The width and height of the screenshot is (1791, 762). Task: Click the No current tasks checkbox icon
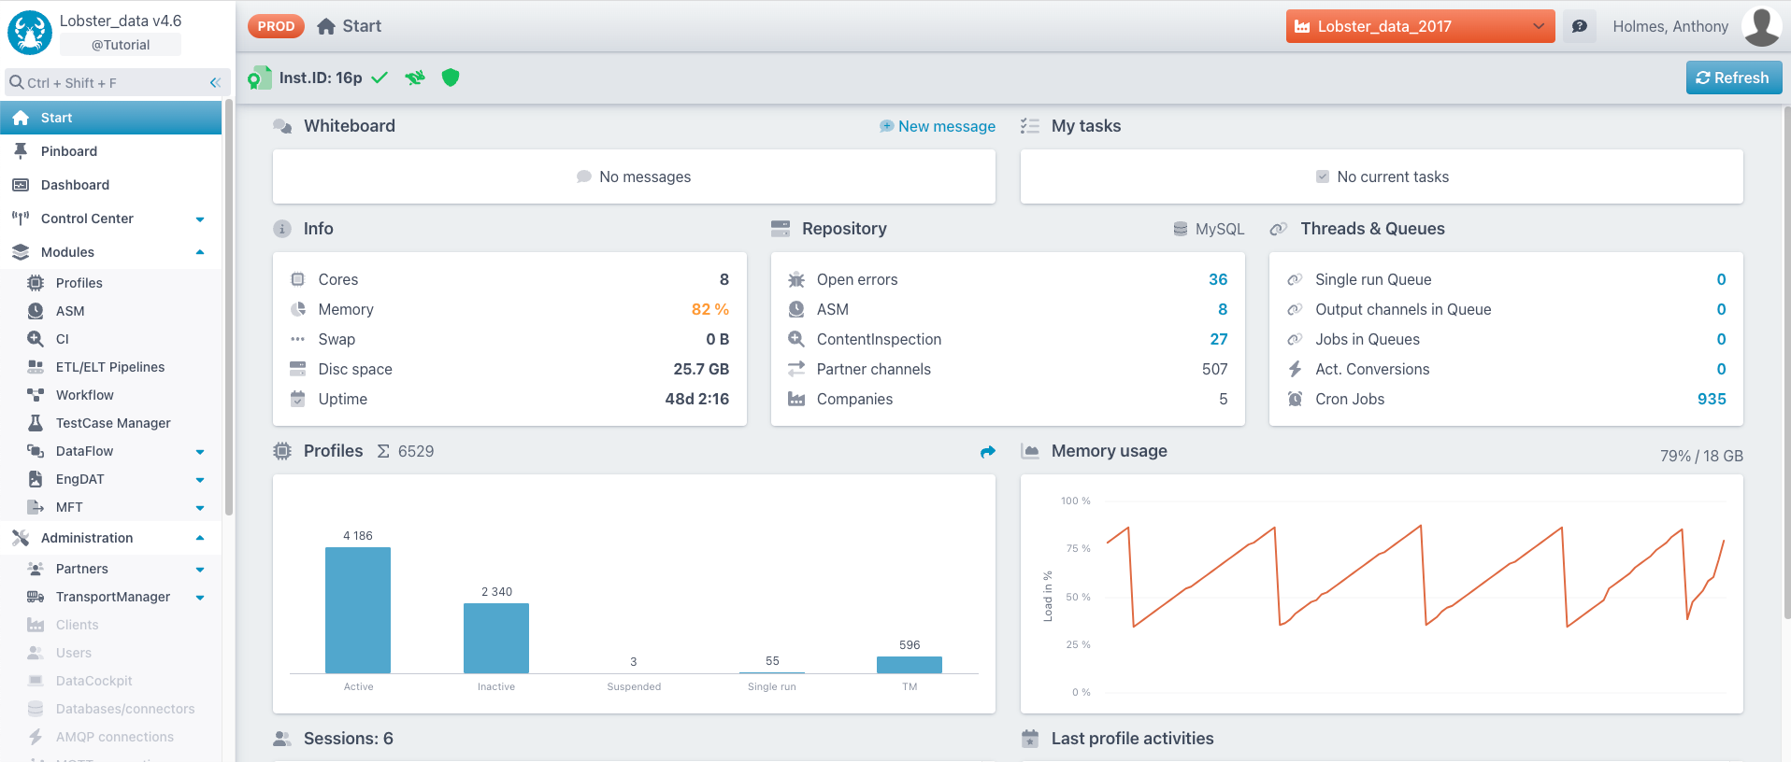(x=1323, y=176)
